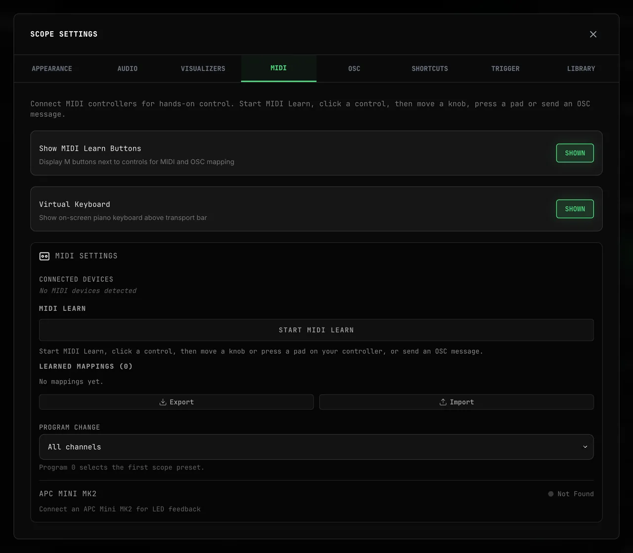Open the Visualizers tab

pyautogui.click(x=203, y=69)
